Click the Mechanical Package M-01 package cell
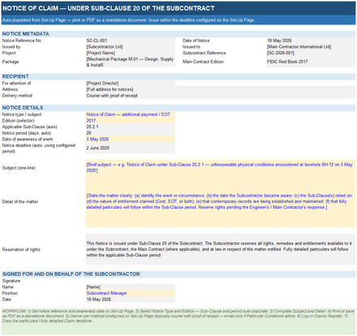This screenshot has width=357, height=336. 130,62
